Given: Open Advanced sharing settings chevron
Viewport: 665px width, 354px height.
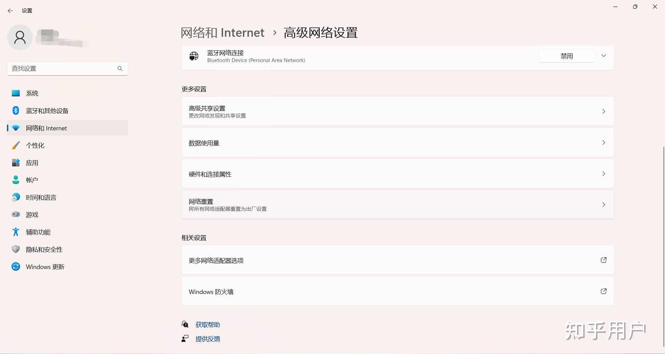Looking at the screenshot, I should click(603, 111).
